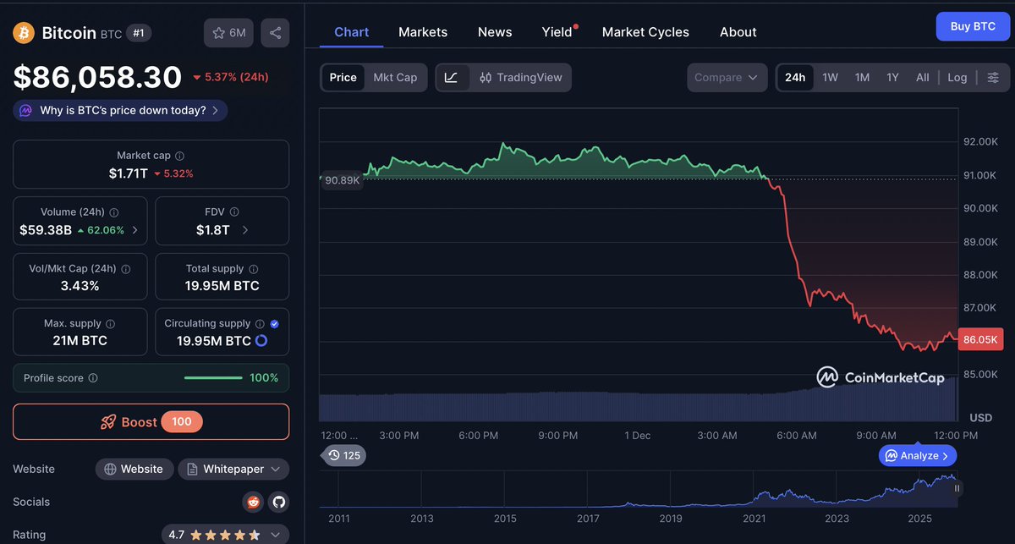1015x544 pixels.
Task: Click the Total supply info icon
Action: click(253, 269)
